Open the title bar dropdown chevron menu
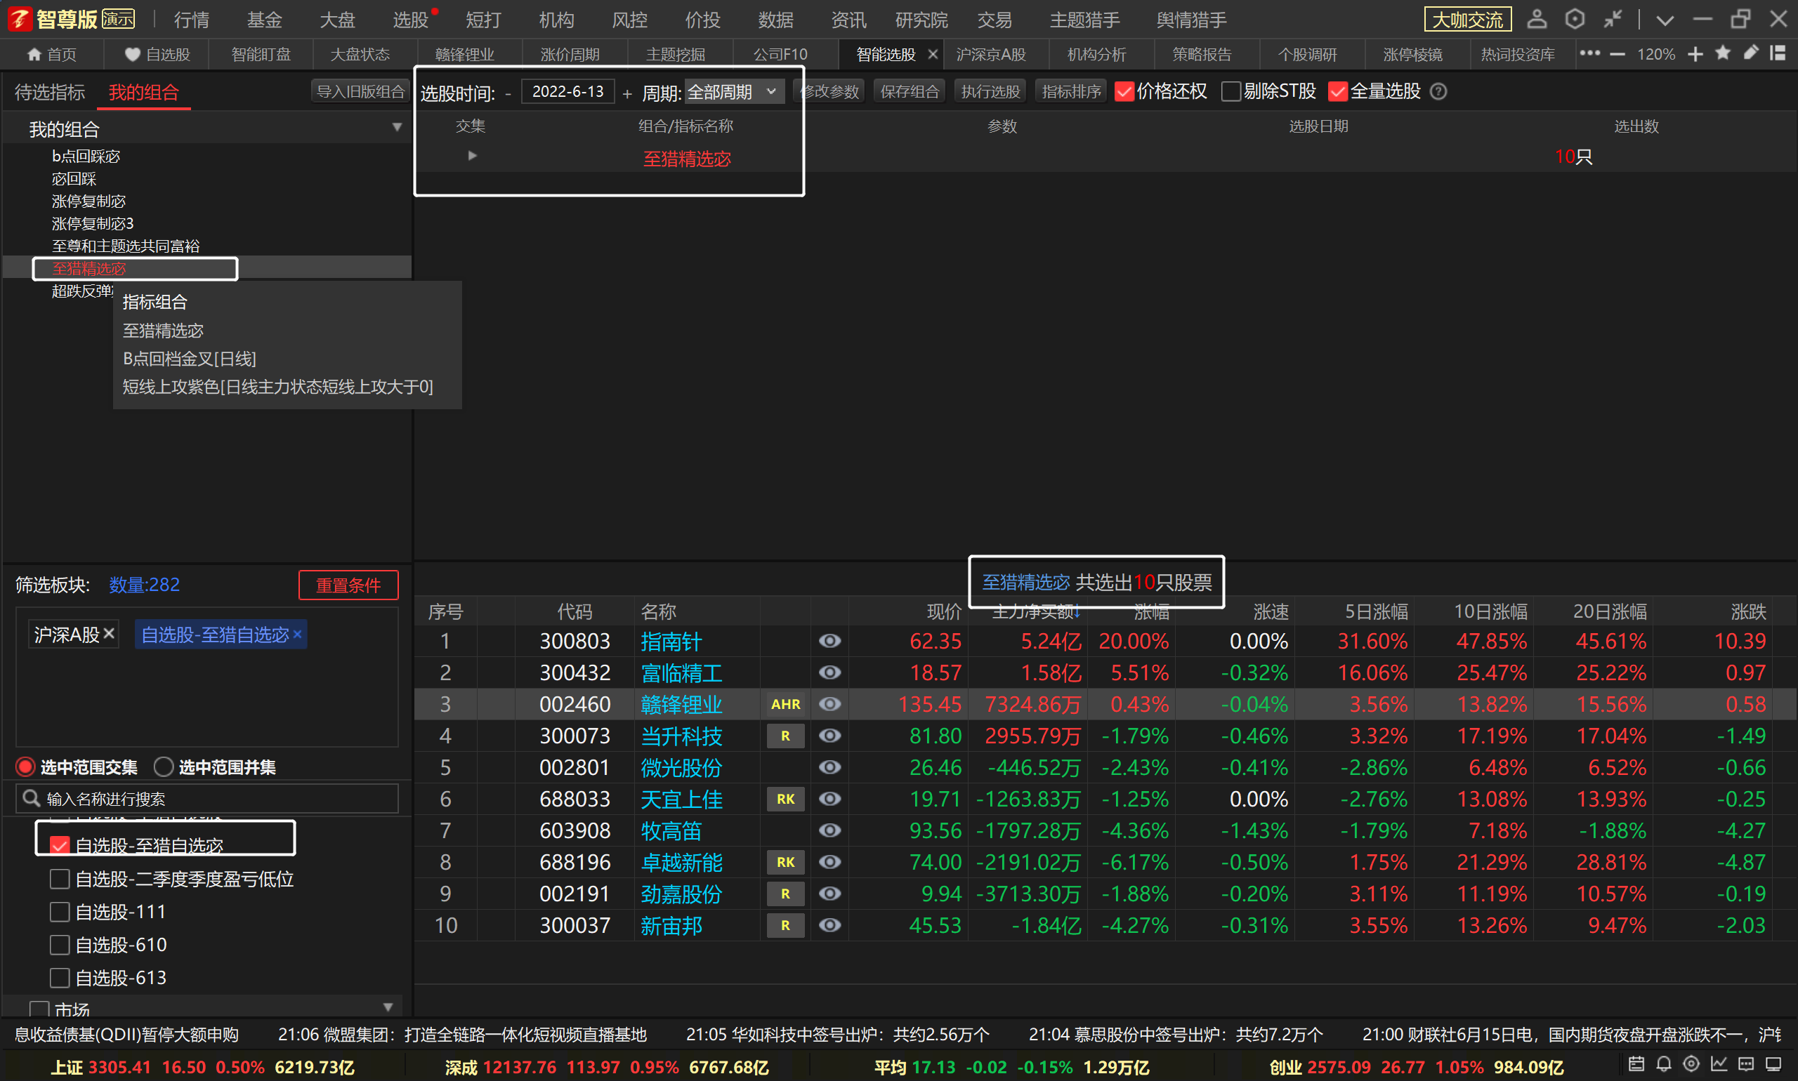1798x1081 pixels. point(1665,20)
